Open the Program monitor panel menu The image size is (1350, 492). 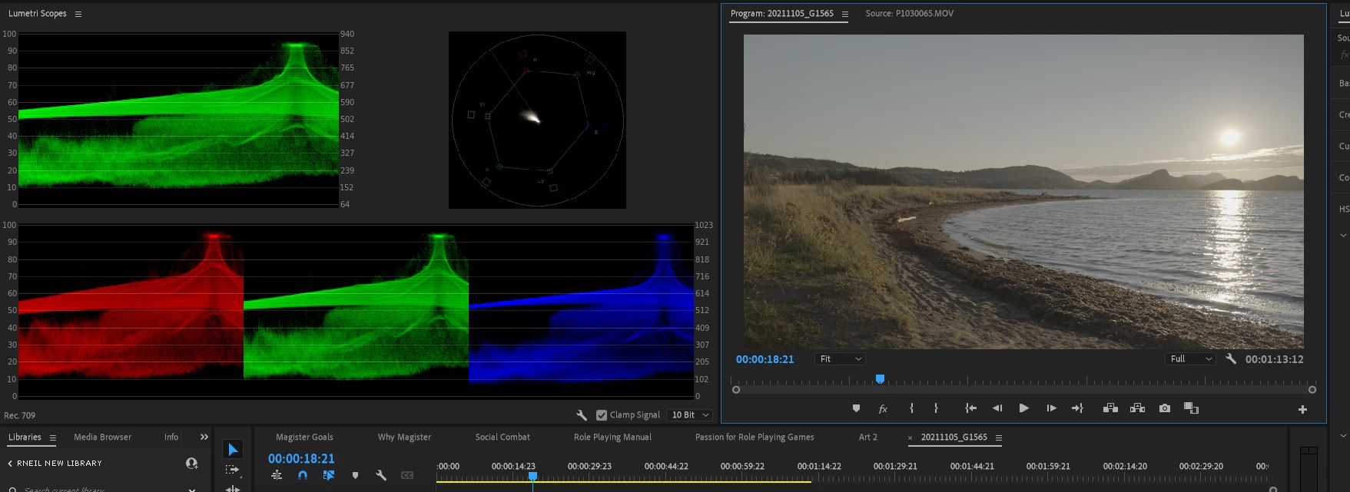pos(845,14)
